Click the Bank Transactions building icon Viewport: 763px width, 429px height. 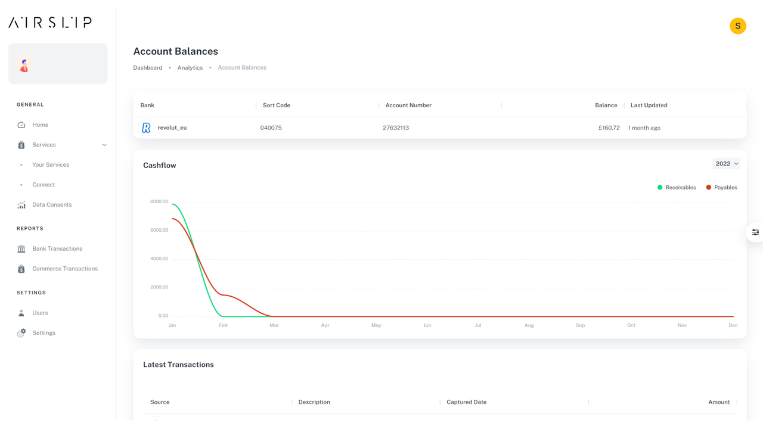[21, 249]
